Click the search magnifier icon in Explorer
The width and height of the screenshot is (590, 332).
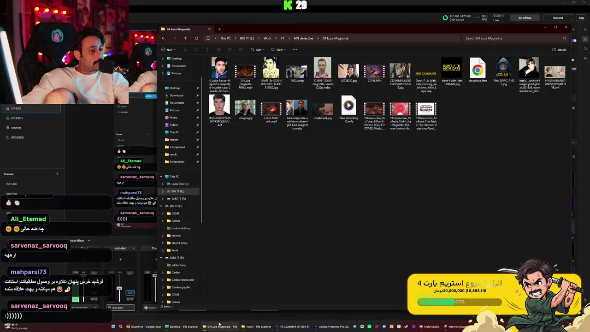(565, 38)
